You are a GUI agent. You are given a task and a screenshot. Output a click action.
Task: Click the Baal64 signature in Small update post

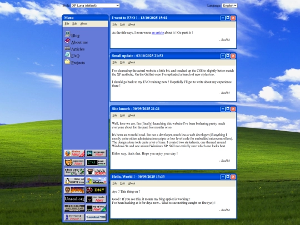pos(224,93)
